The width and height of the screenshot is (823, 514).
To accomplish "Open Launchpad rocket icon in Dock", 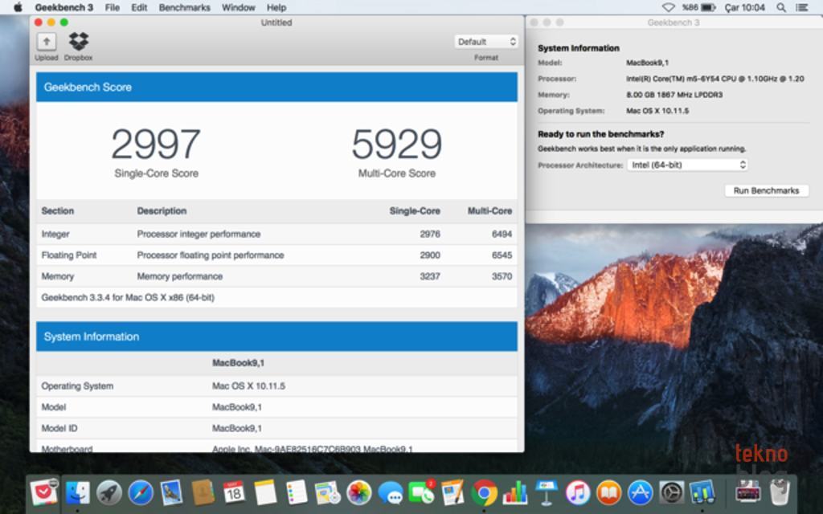I will tap(109, 493).
